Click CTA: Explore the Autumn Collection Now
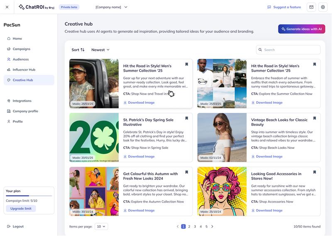332x236 pixels. coord(154,202)
